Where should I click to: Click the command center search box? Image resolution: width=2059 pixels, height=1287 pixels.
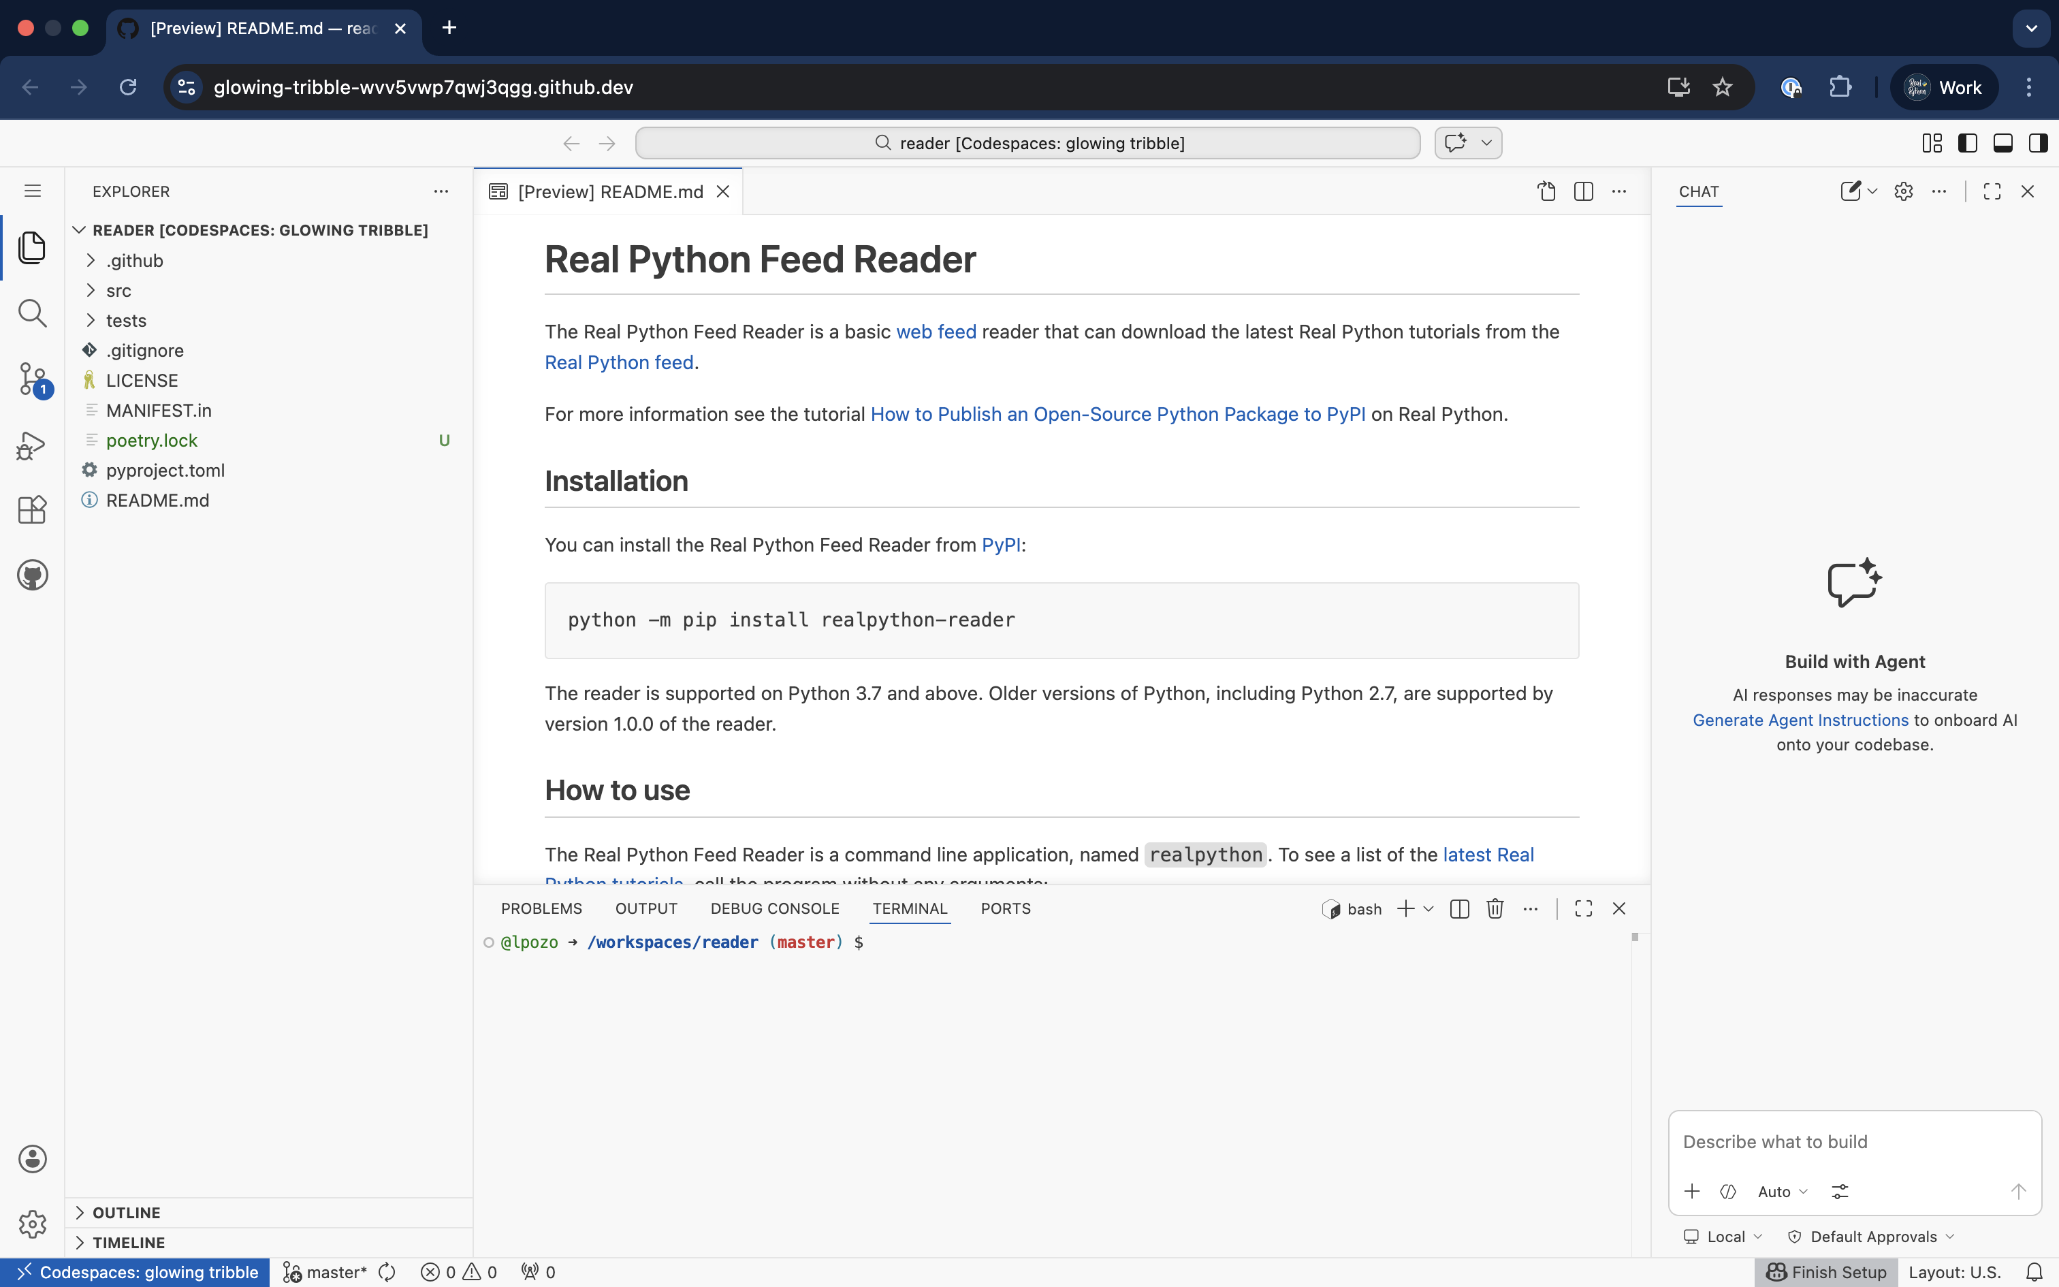point(1027,143)
